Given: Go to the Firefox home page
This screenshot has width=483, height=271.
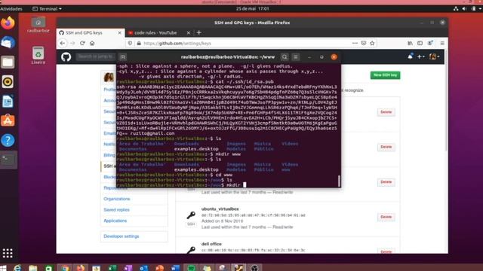Looking at the screenshot, I should (x=92, y=44).
